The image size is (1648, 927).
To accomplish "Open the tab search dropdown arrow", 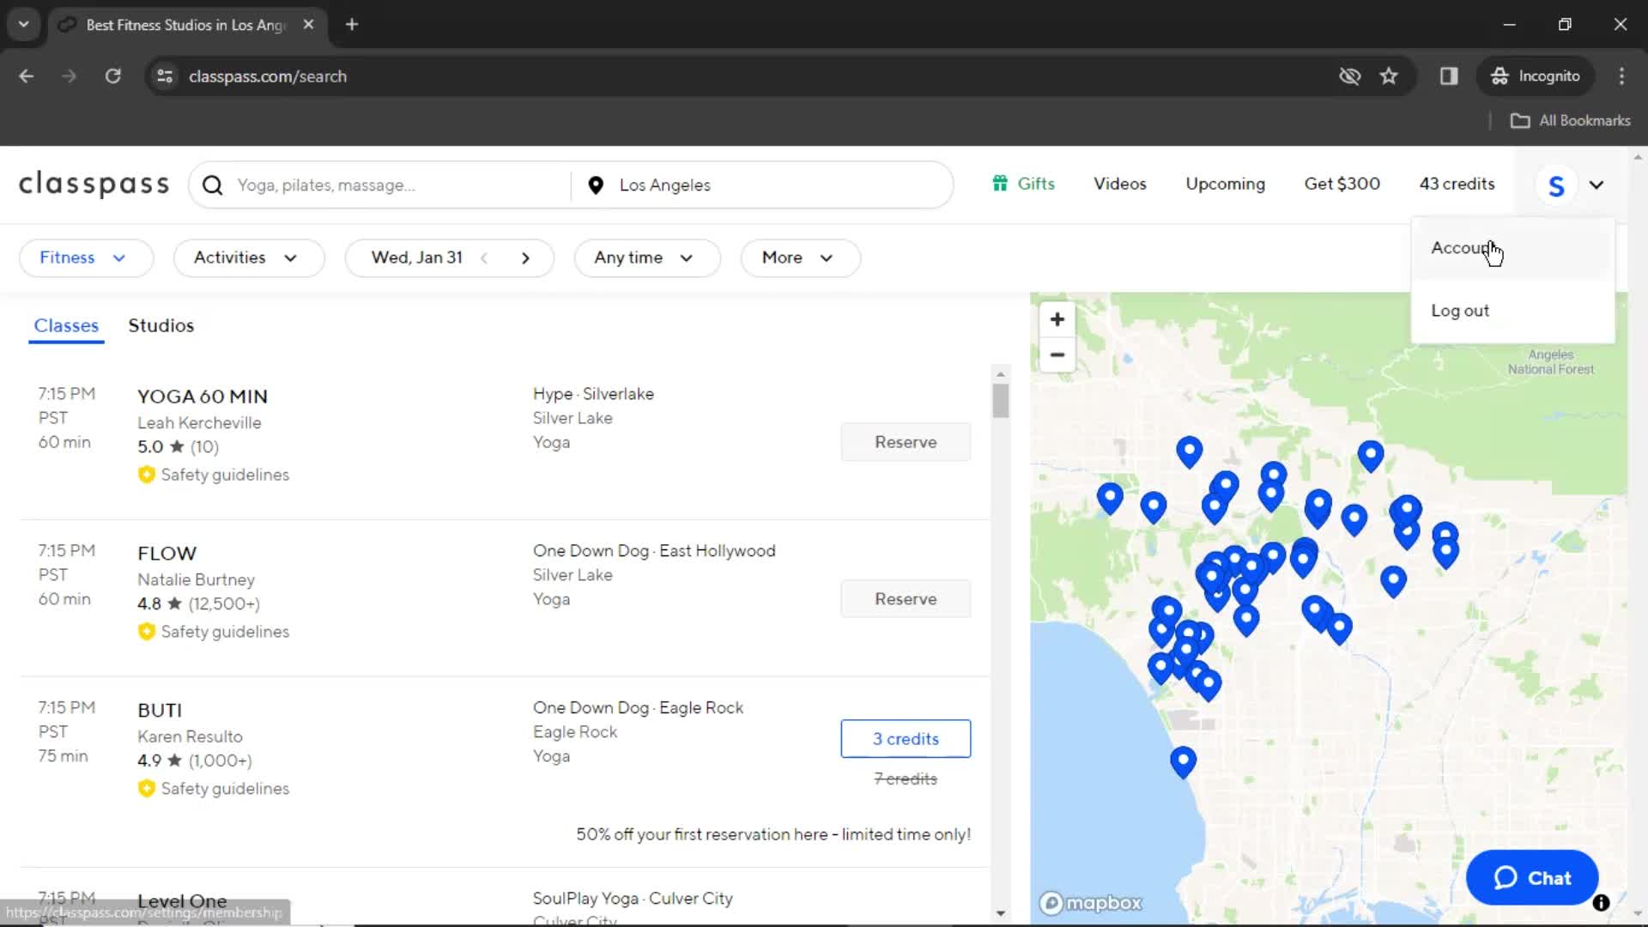I will pos(24,25).
